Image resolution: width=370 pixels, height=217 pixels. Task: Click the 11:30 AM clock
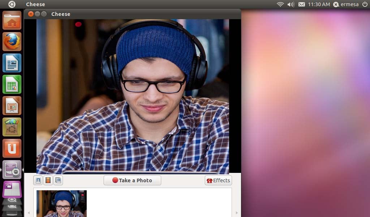point(319,4)
